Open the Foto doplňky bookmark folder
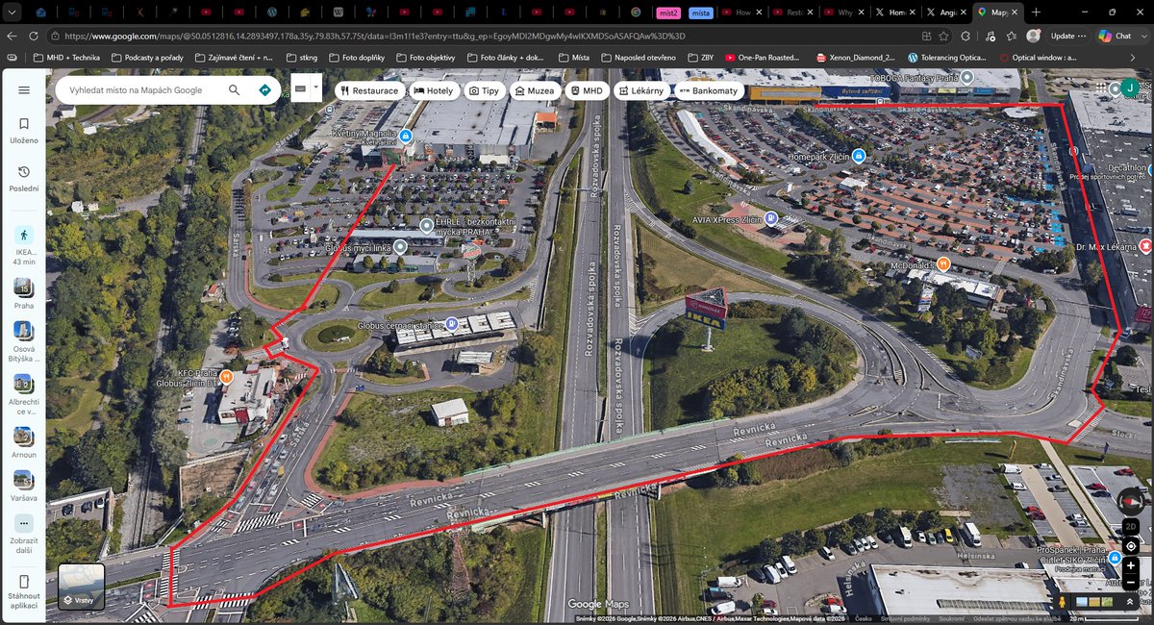 (356, 57)
